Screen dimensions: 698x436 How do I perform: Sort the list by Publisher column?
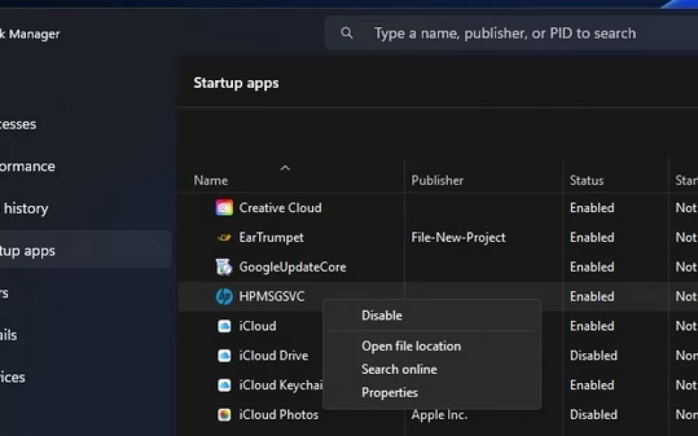[437, 181]
